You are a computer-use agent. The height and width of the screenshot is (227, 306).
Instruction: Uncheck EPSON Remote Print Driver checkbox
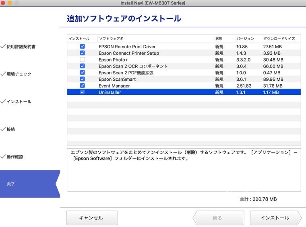click(83, 46)
